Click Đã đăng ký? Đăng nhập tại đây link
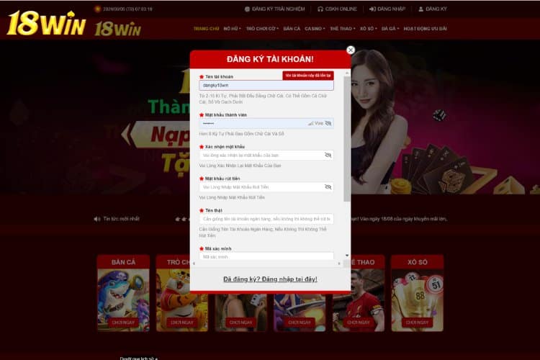The height and width of the screenshot is (360, 540). coord(270,279)
